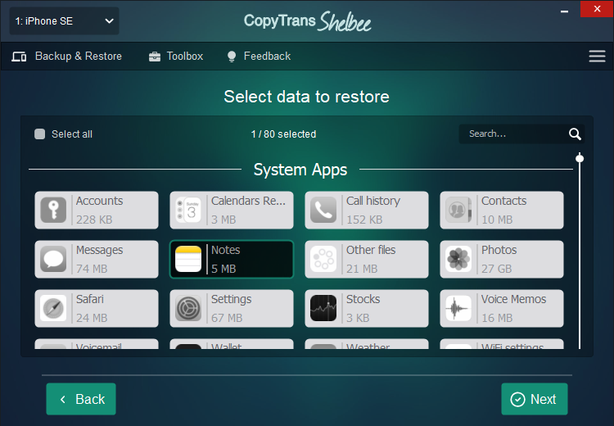Select the Photos 27 GB size text
Screen dimensions: 614x426
(x=497, y=269)
